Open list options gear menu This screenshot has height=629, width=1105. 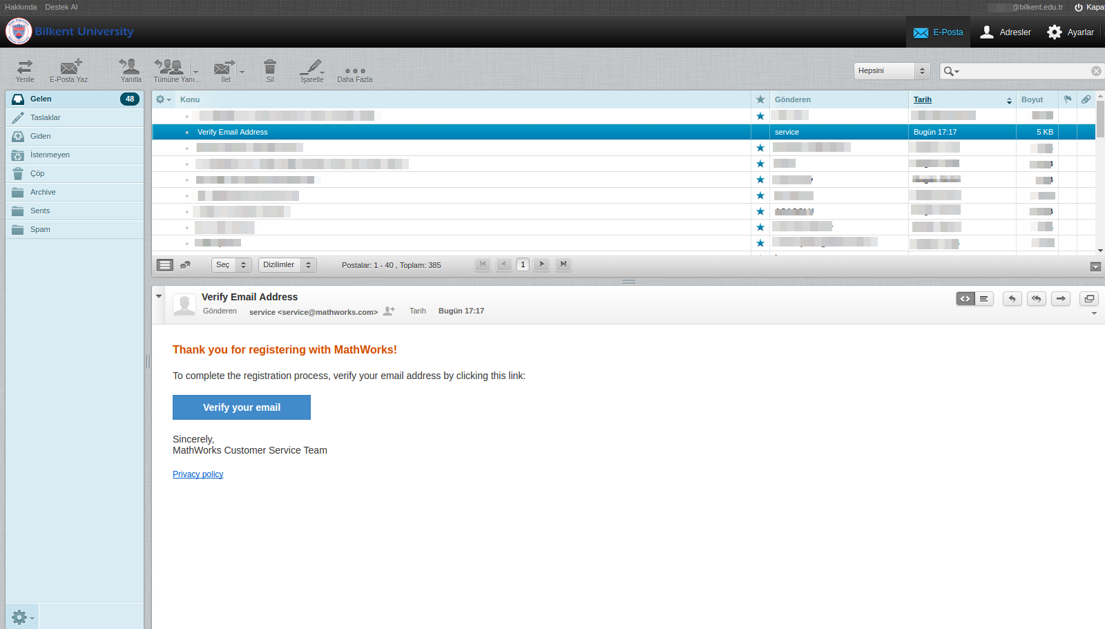pos(163,99)
